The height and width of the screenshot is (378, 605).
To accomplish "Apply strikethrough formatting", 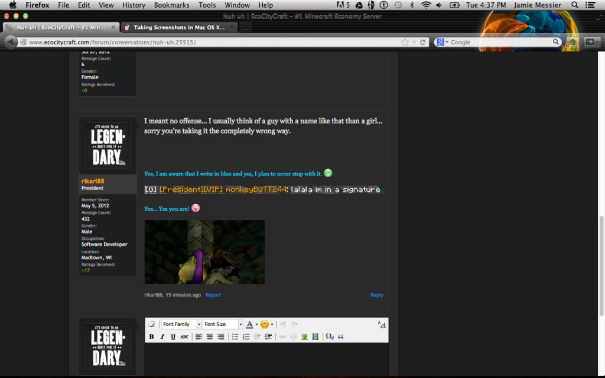I will point(184,337).
